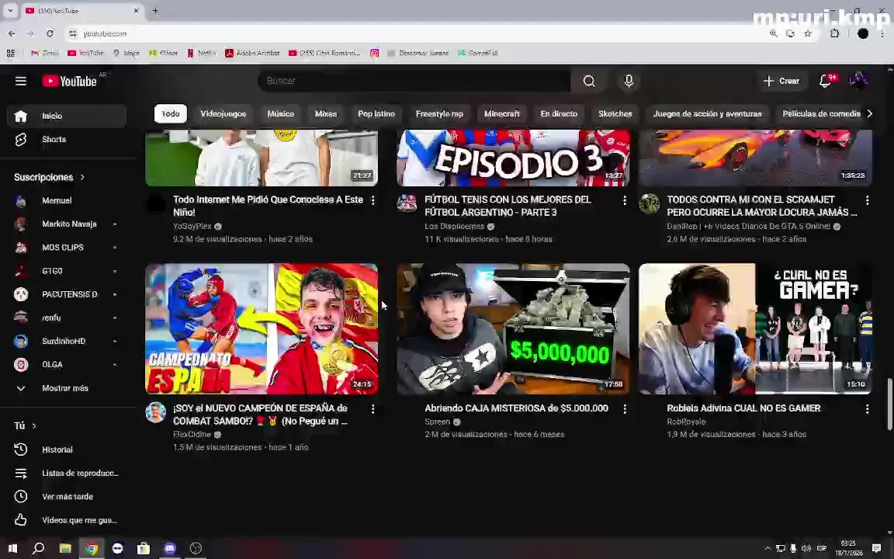Select the En directo chip

pos(559,113)
